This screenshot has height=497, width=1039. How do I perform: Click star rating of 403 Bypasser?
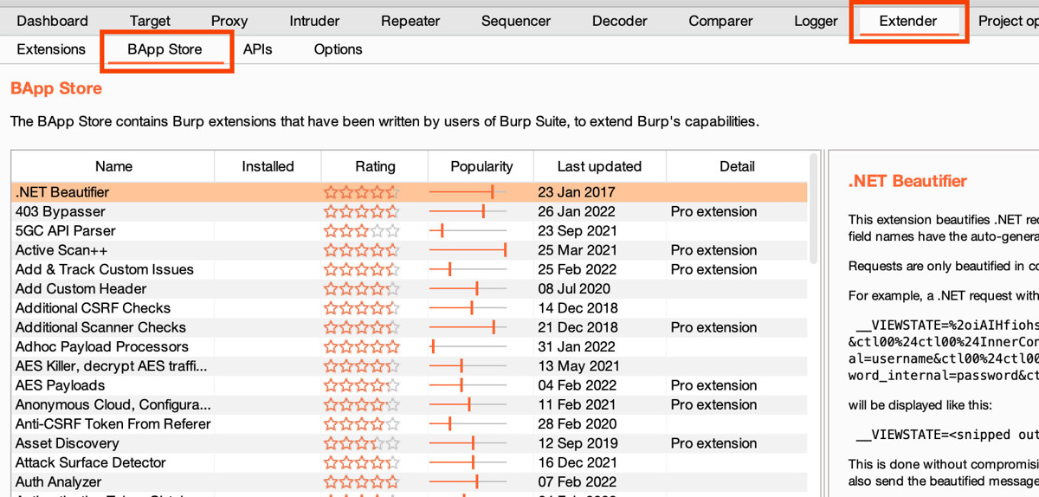(362, 211)
